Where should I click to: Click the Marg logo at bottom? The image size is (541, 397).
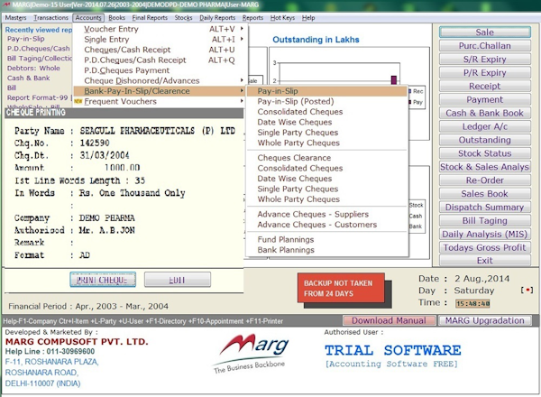pos(252,353)
